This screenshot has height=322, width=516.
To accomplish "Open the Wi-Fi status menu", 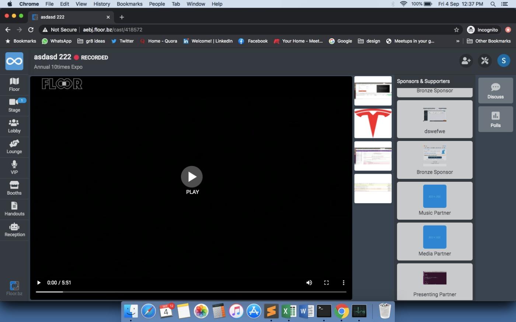I will click(x=403, y=4).
